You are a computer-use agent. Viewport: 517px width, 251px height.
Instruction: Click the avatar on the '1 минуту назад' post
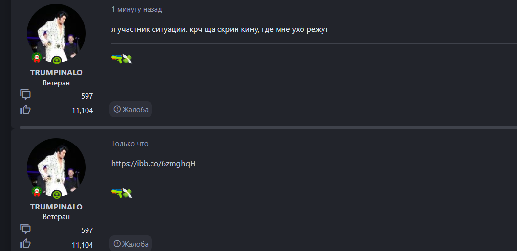coord(56,33)
